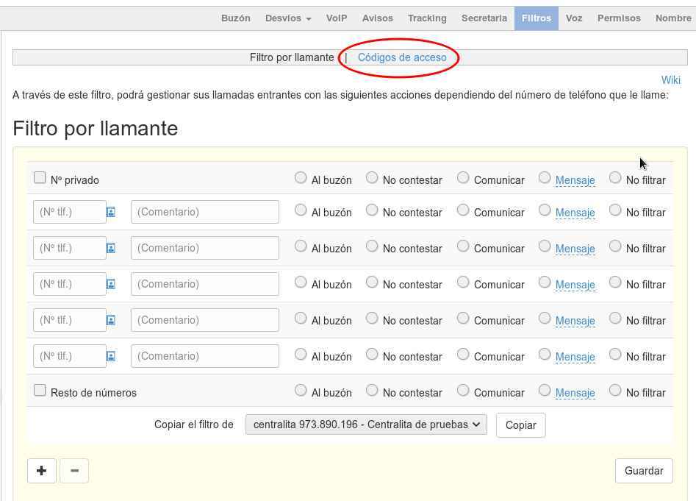The image size is (696, 501).
Task: Open the centralita selection dropdown
Action: (366, 424)
